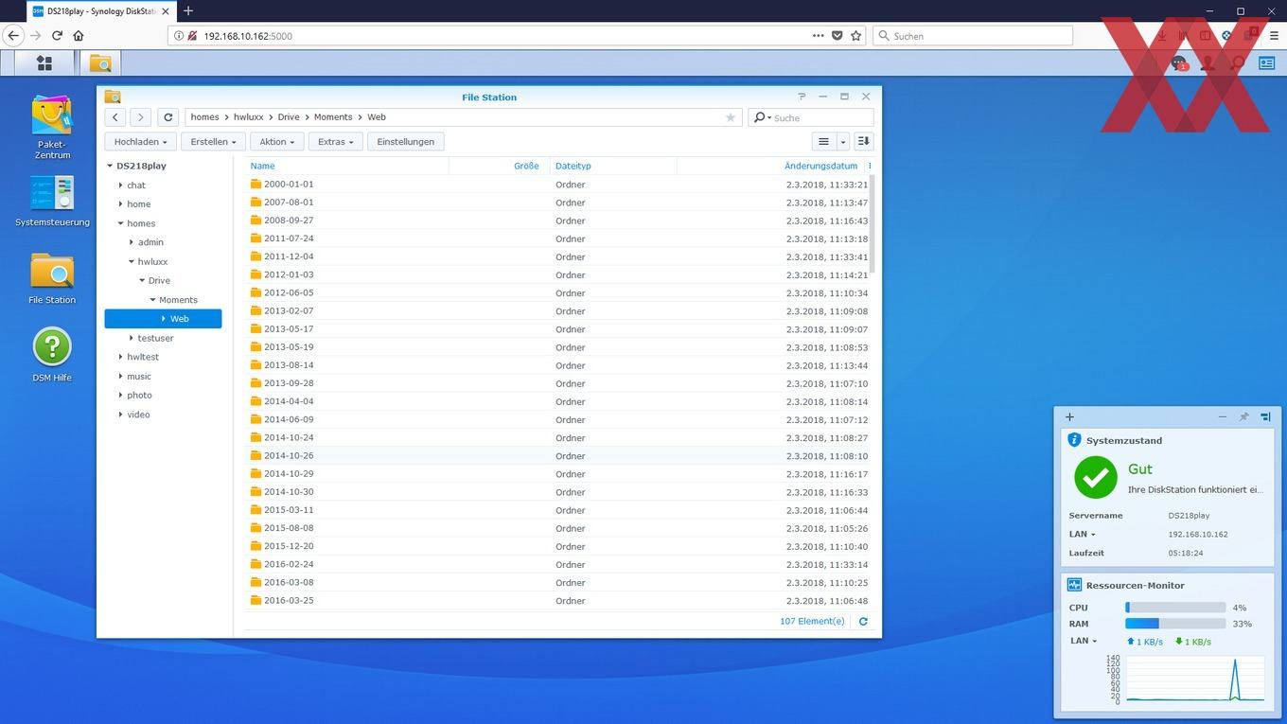Refresh the File Station folder view
Screen dimensions: 1287x724
[167, 117]
